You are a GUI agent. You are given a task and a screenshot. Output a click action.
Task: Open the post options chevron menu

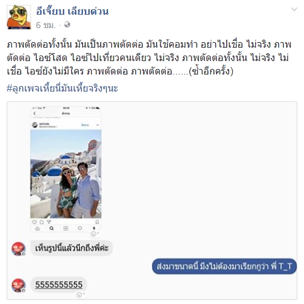tap(294, 9)
